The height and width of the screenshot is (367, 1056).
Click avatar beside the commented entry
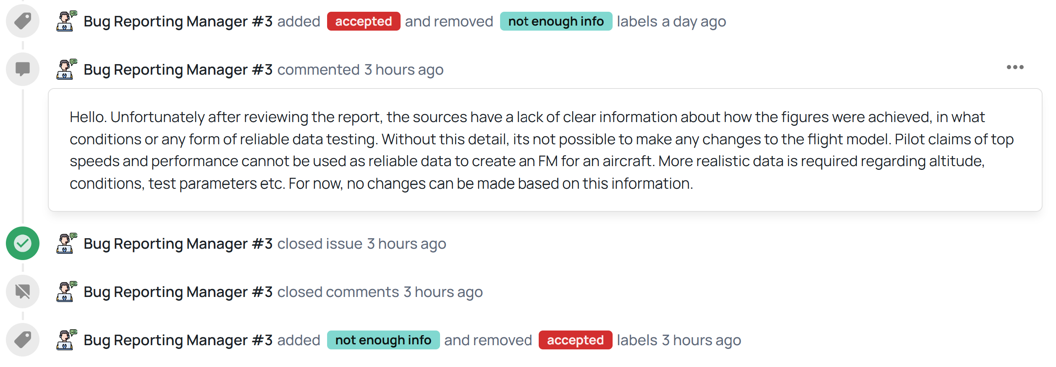pyautogui.click(x=66, y=69)
